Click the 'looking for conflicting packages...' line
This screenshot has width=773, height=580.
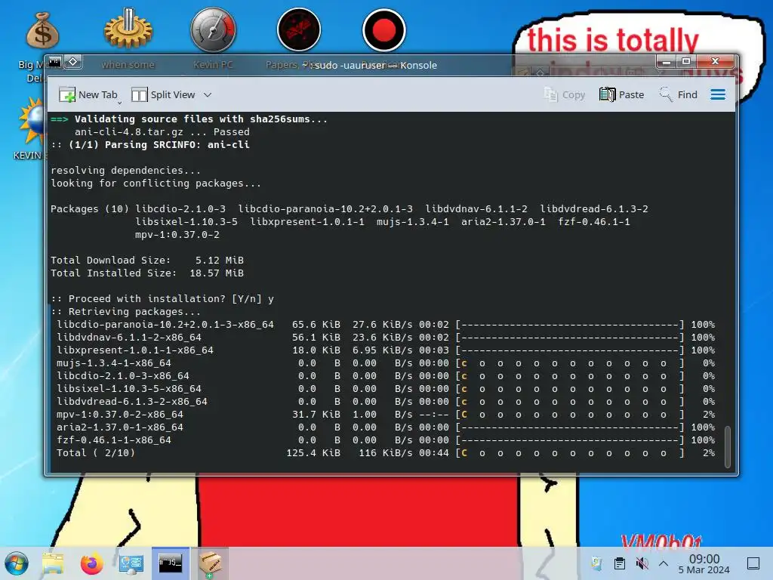click(x=156, y=184)
